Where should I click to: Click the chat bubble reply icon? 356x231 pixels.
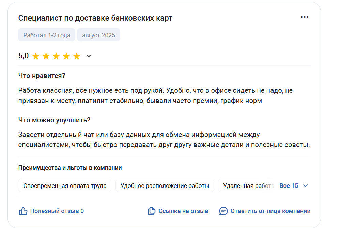tap(223, 211)
